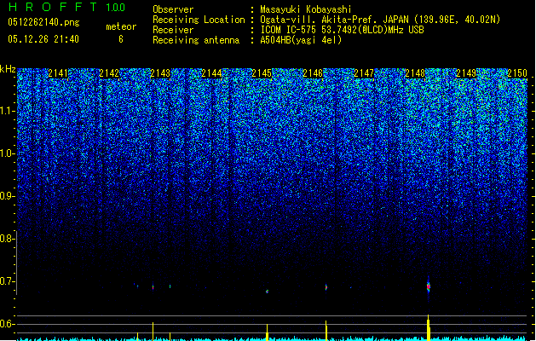
Task: Click the 'Receiving Location' label
Action: tap(199, 20)
